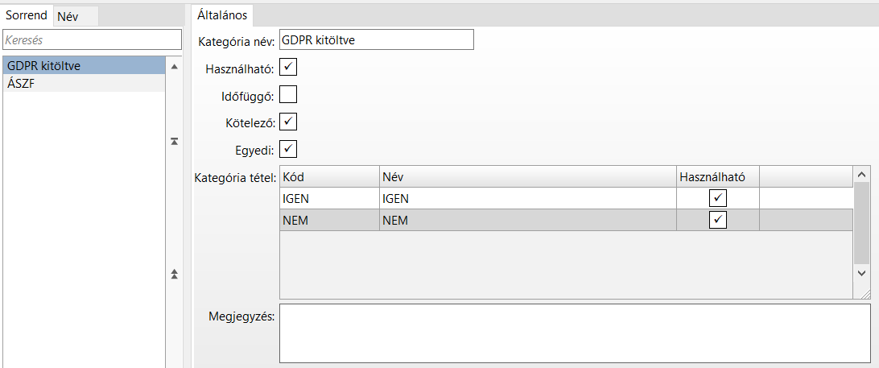Click the Kategória név text field
The width and height of the screenshot is (879, 368).
[377, 39]
